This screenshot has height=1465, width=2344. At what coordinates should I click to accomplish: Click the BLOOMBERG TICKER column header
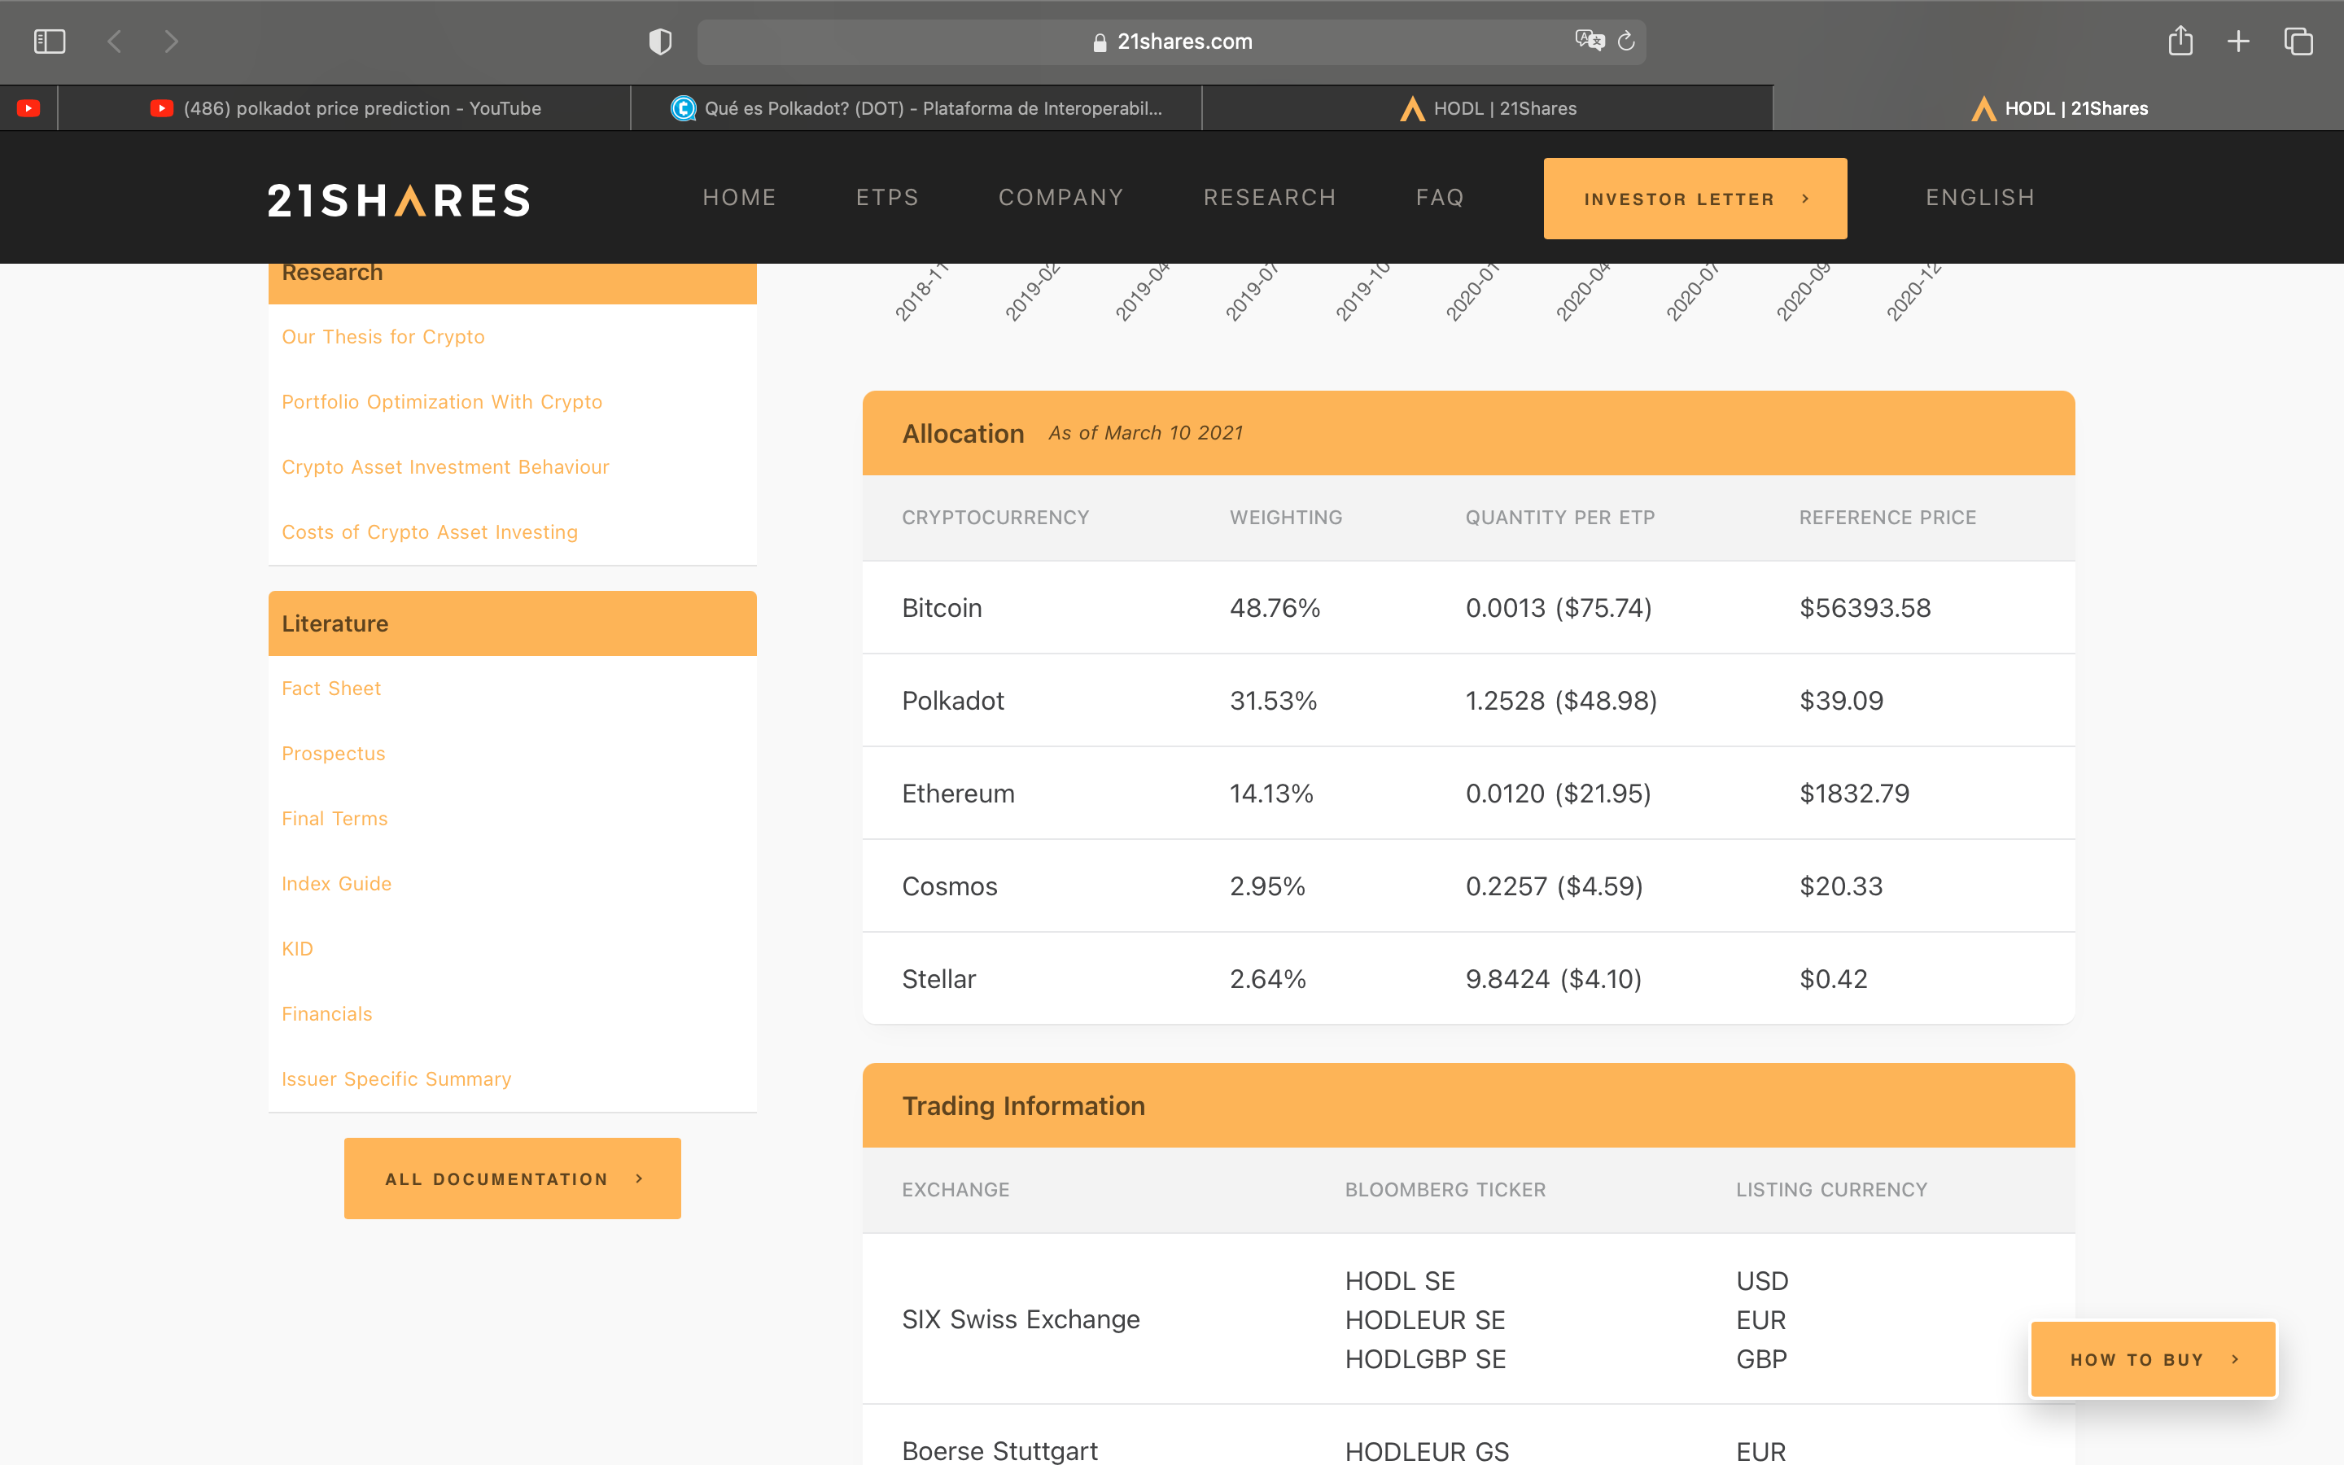point(1445,1190)
